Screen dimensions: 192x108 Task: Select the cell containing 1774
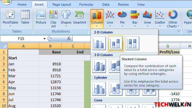click(x=169, y=100)
